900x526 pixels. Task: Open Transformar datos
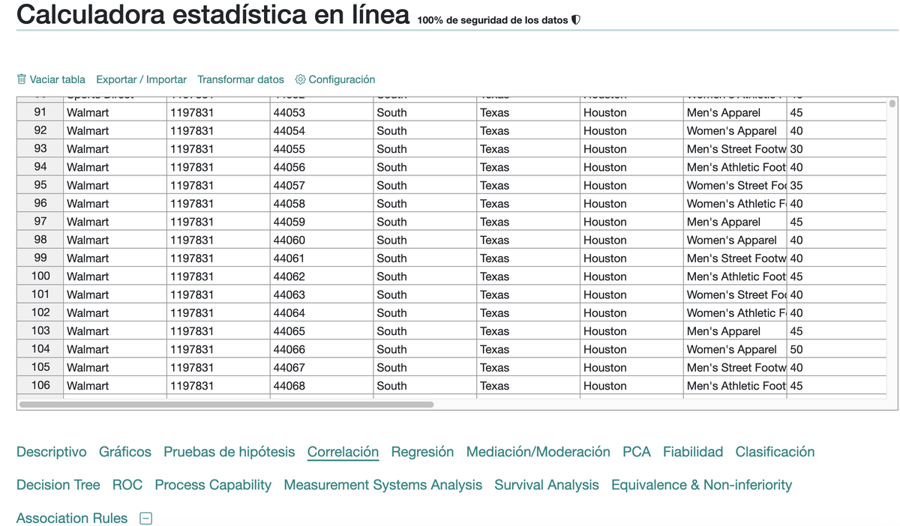pos(241,79)
